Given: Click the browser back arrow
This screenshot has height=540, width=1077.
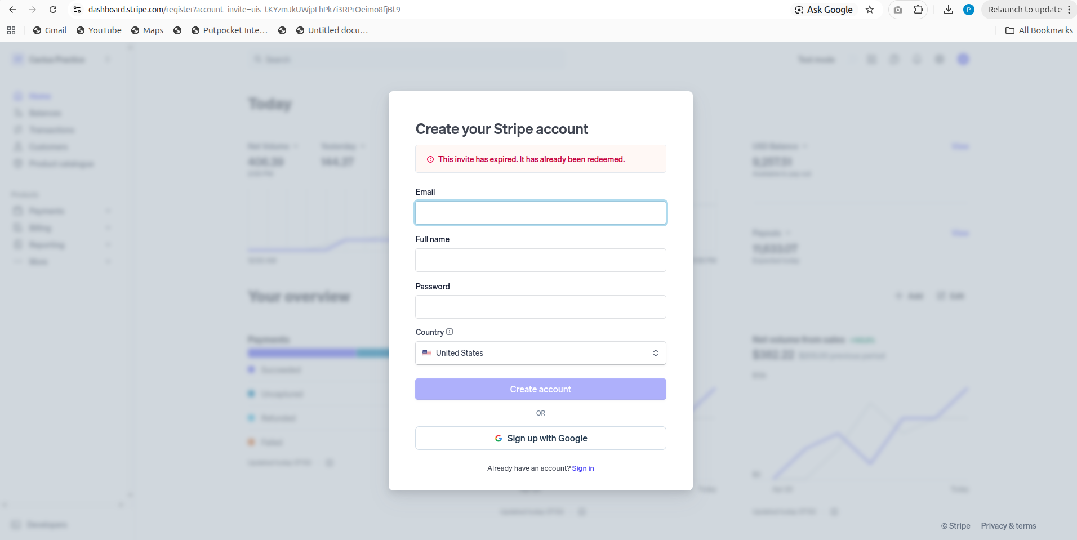Looking at the screenshot, I should [12, 10].
